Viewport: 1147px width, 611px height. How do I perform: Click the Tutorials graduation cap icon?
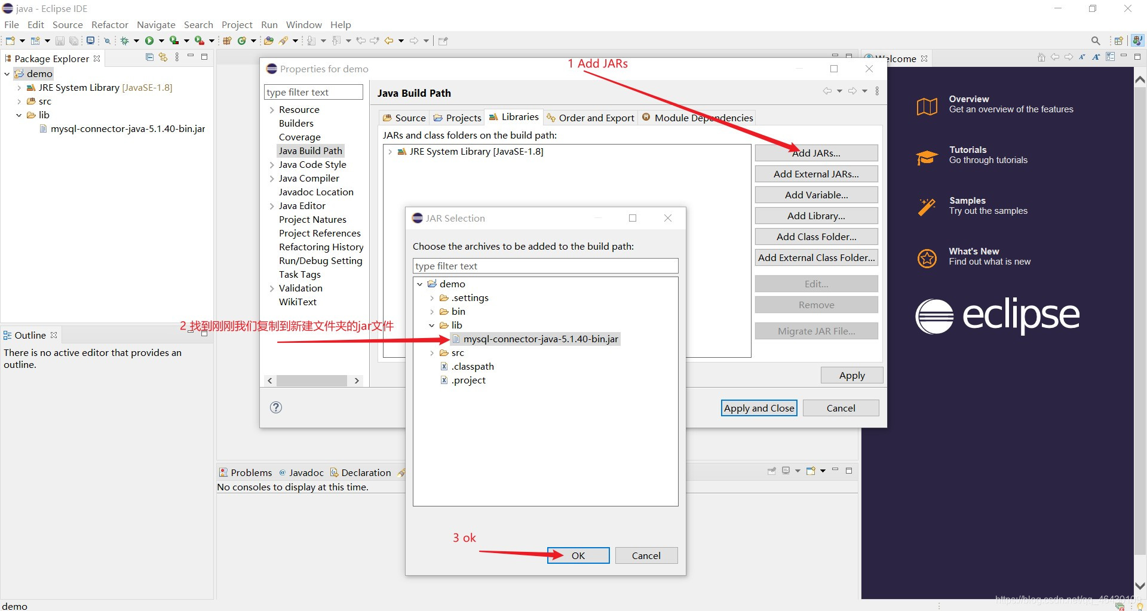pyautogui.click(x=927, y=158)
